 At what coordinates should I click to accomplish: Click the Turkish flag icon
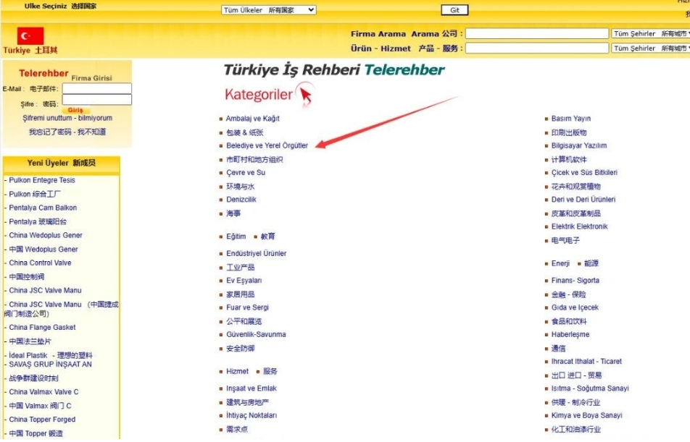[x=30, y=36]
